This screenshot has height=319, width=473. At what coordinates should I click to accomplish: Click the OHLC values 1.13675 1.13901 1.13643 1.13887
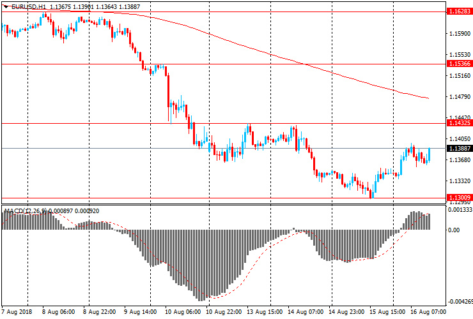coord(95,6)
